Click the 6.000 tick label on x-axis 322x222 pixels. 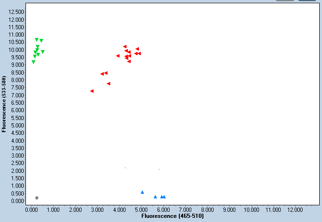coord(164,209)
